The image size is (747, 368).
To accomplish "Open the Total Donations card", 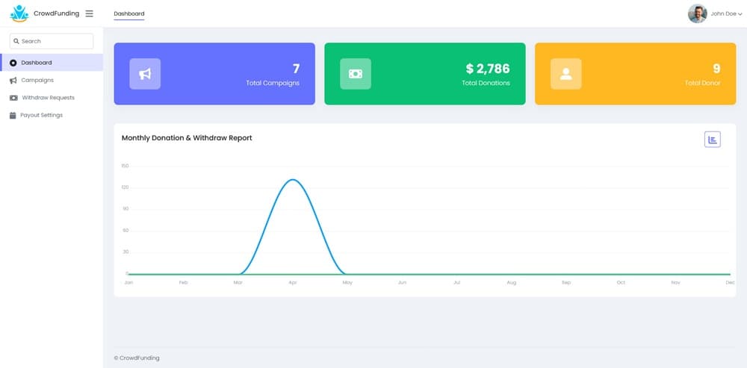I will 425,74.
